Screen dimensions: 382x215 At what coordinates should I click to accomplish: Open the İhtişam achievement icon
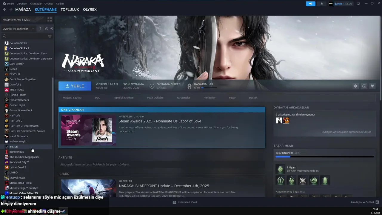(x=280, y=169)
